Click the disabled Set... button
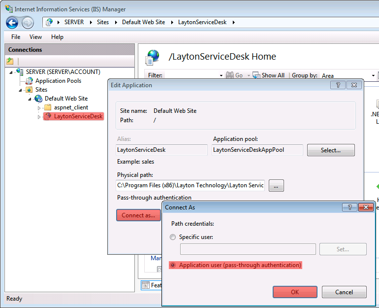Image resolution: width=379 pixels, height=308 pixels. 343,249
